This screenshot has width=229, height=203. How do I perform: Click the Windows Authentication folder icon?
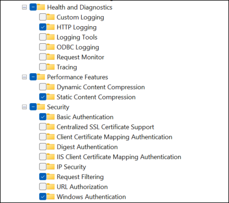[x=51, y=197]
